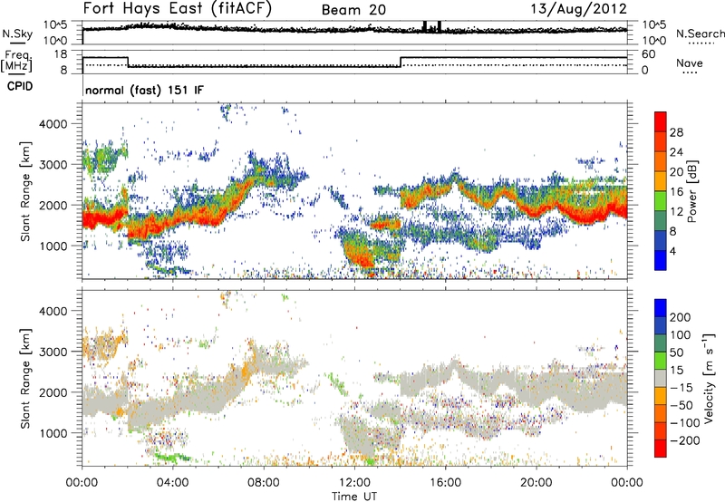Click the '-100' Velocity colorbar label
Screen dimensions: 725x502
click(684, 423)
